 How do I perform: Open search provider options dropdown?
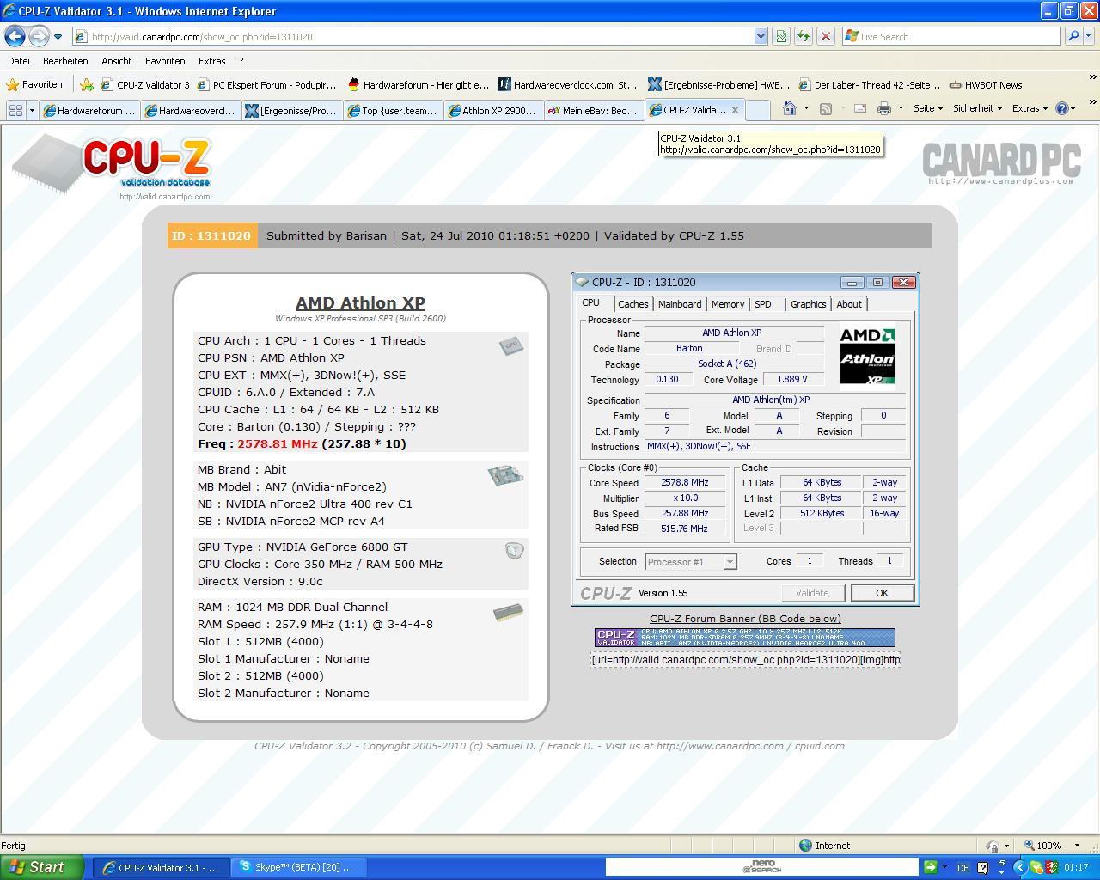(1091, 37)
